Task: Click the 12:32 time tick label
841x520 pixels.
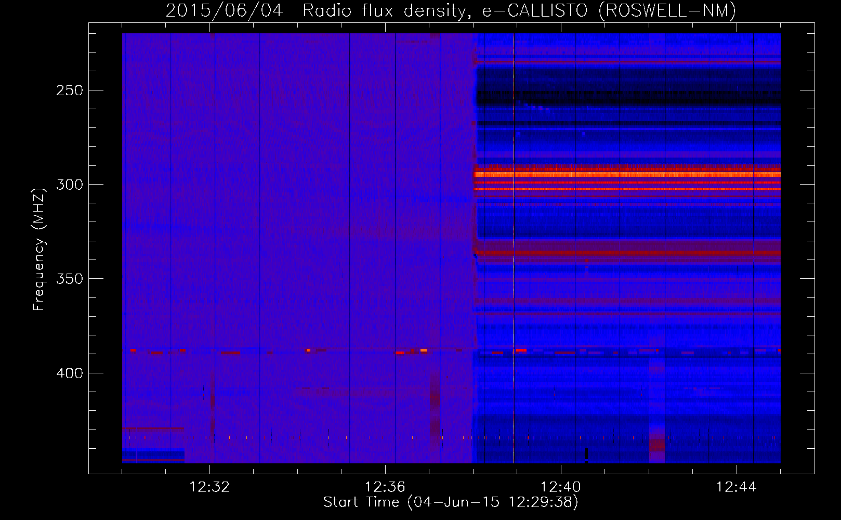Action: pos(209,487)
